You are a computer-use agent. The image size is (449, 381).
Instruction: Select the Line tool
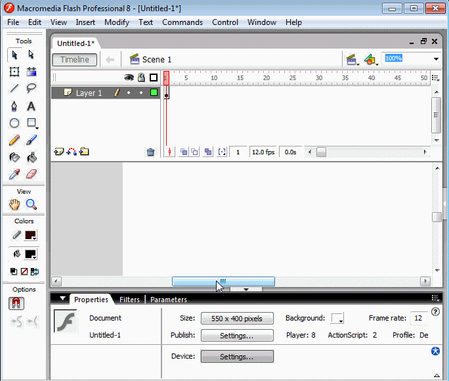[14, 88]
